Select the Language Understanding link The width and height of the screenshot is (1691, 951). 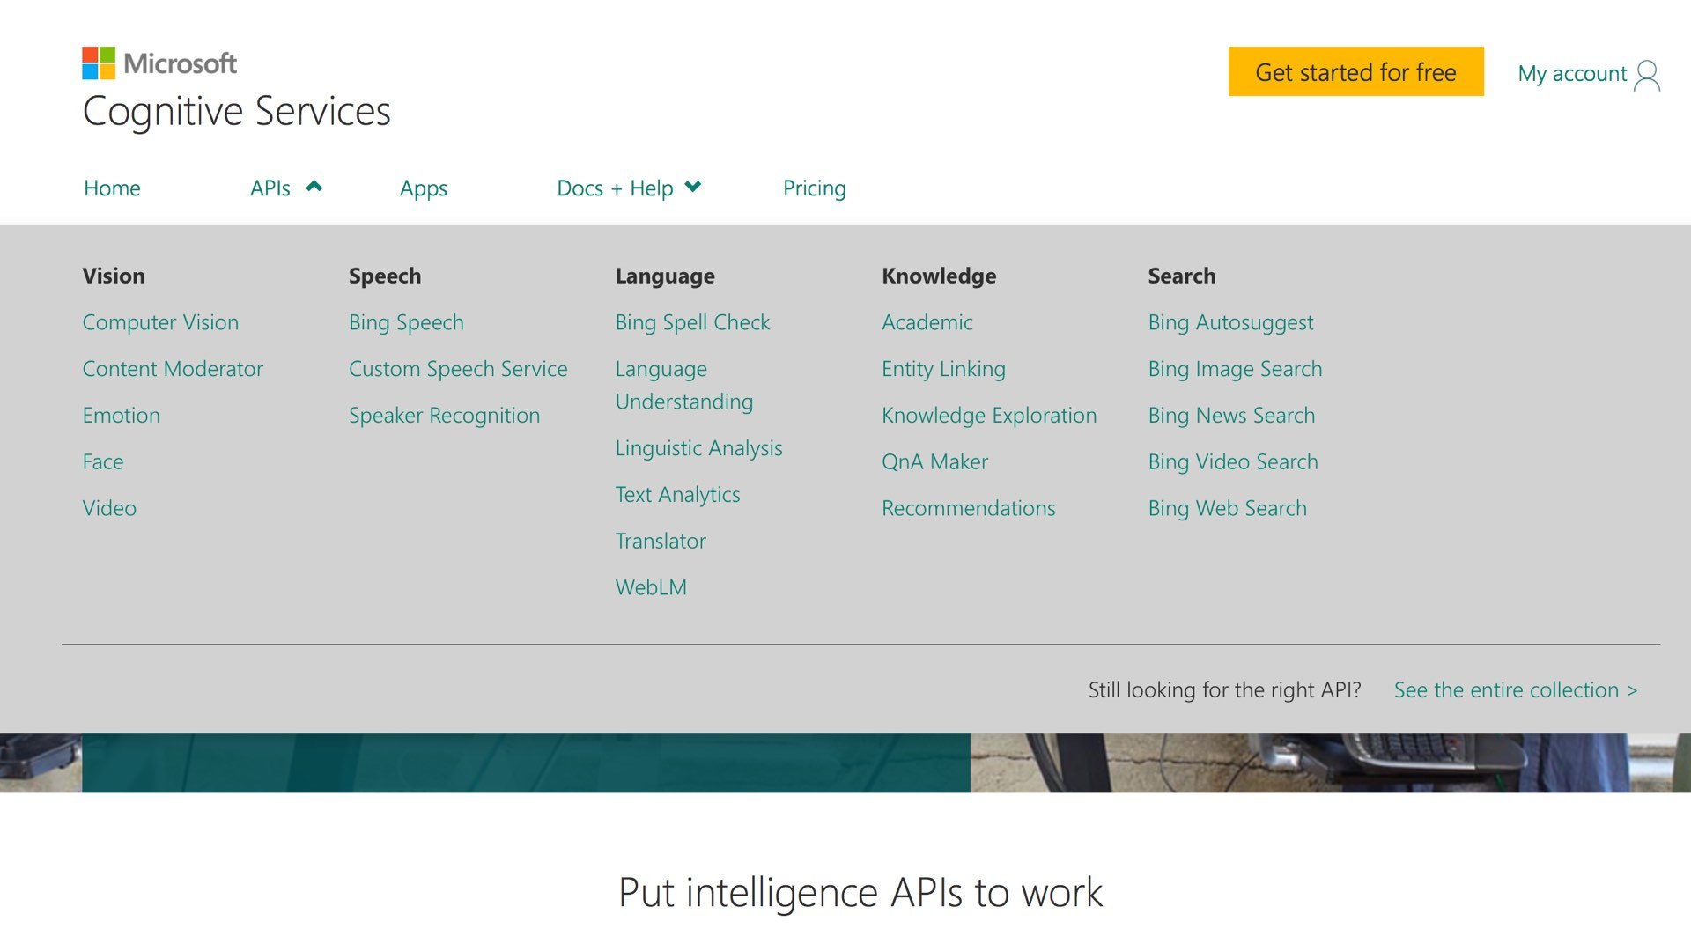[683, 386]
